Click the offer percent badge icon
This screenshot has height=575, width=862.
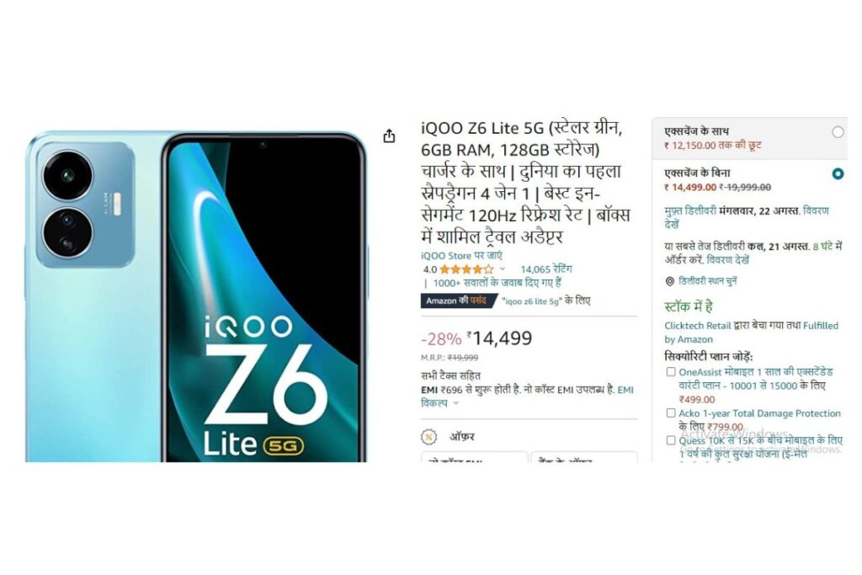click(428, 437)
